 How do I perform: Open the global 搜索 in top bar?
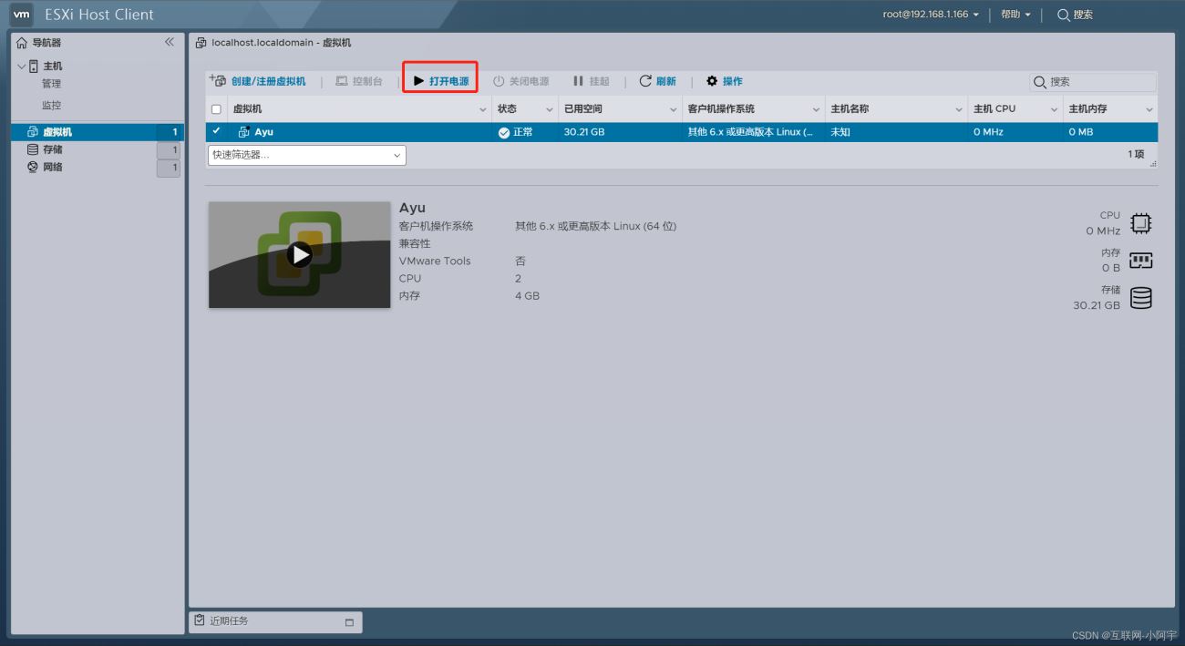[x=1075, y=15]
